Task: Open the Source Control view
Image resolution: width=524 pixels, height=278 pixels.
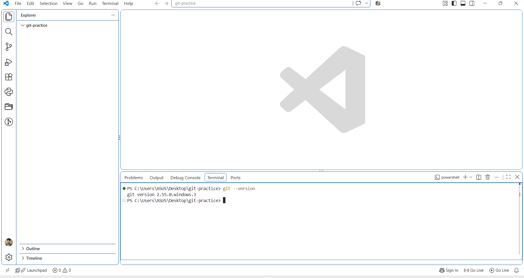Action: click(9, 47)
